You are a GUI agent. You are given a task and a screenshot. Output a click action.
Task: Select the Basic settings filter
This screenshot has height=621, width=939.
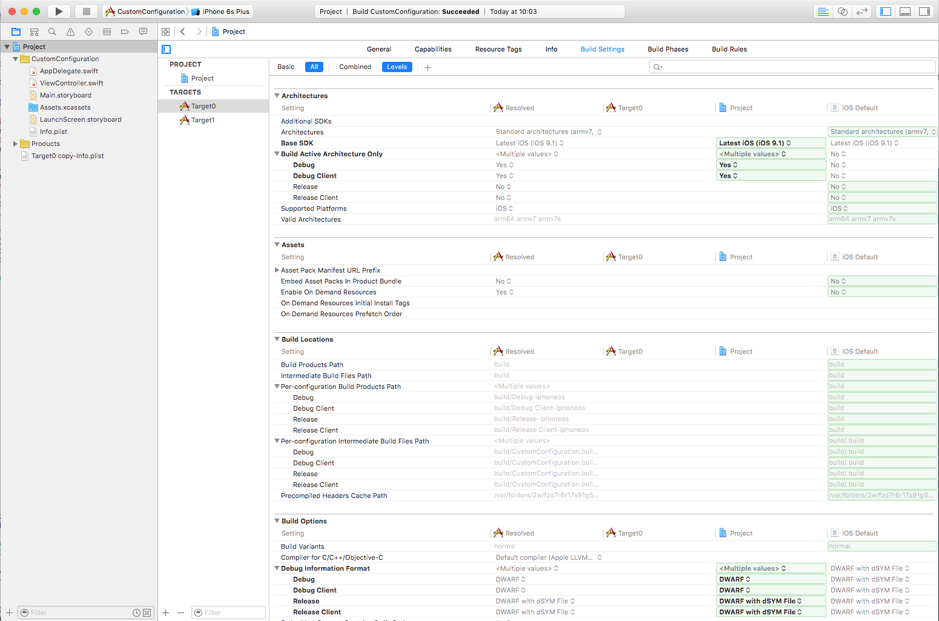point(286,67)
